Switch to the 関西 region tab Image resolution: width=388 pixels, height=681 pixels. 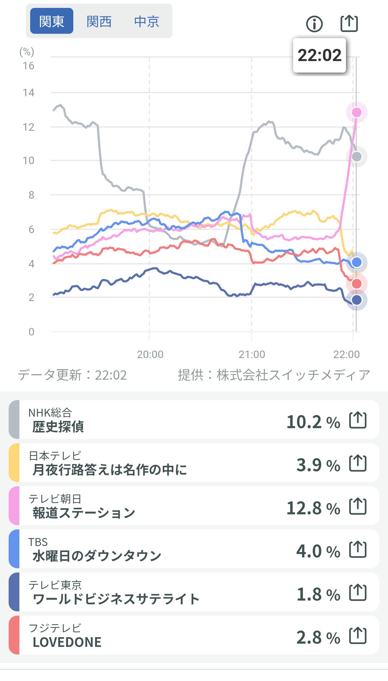point(99,21)
